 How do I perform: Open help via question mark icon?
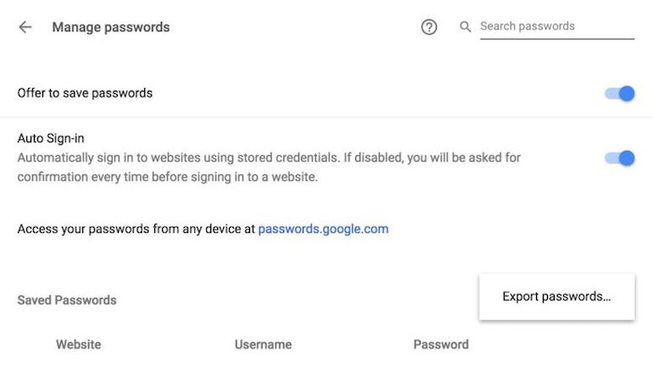(x=429, y=27)
